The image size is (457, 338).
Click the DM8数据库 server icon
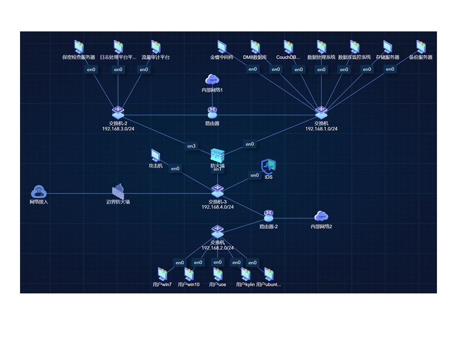tap(255, 47)
